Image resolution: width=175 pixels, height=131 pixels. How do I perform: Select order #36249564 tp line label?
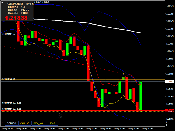tap(8, 34)
